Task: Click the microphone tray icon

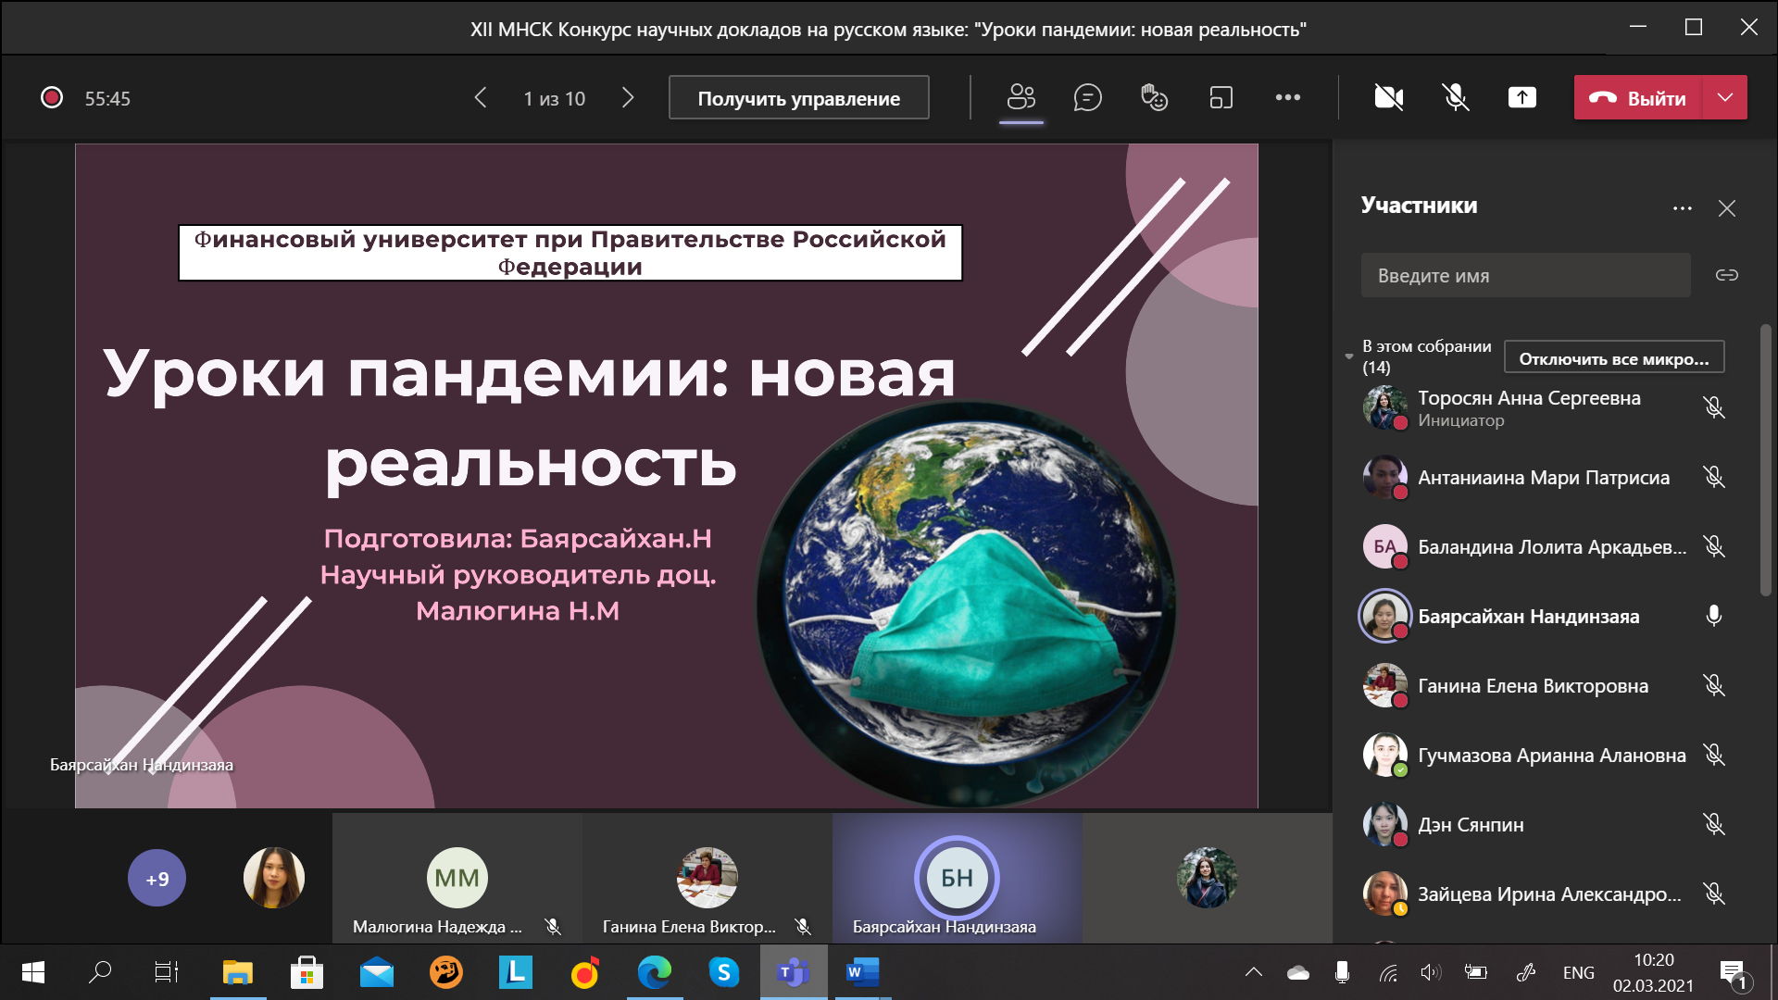Action: (x=1342, y=972)
